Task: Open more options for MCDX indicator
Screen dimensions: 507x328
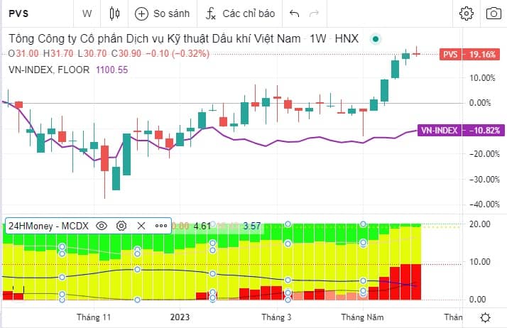Action: coord(161,226)
